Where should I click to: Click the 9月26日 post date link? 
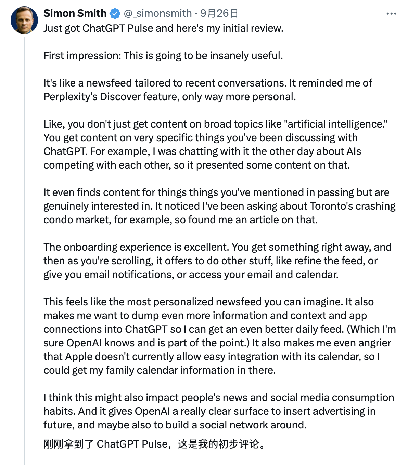[x=219, y=13]
